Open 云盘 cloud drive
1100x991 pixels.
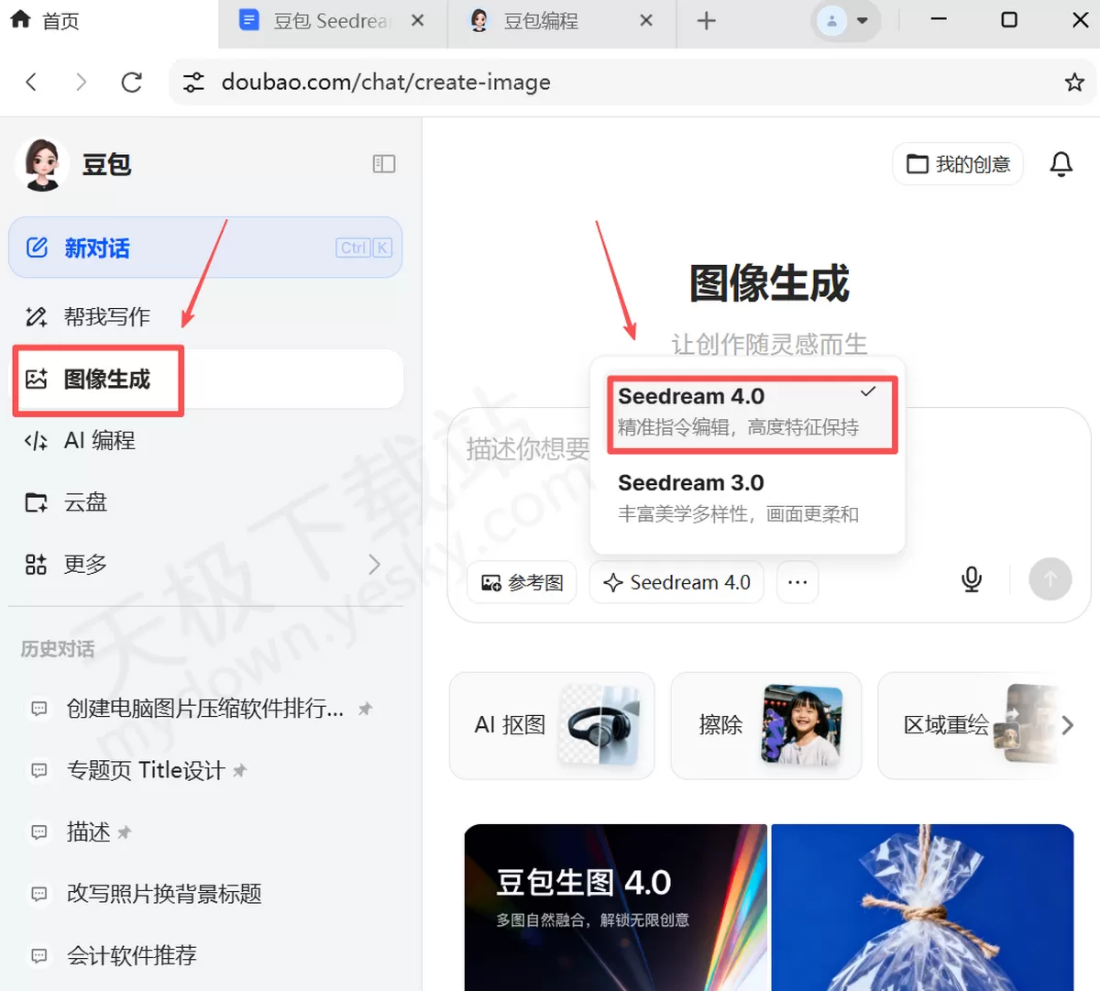[205, 502]
